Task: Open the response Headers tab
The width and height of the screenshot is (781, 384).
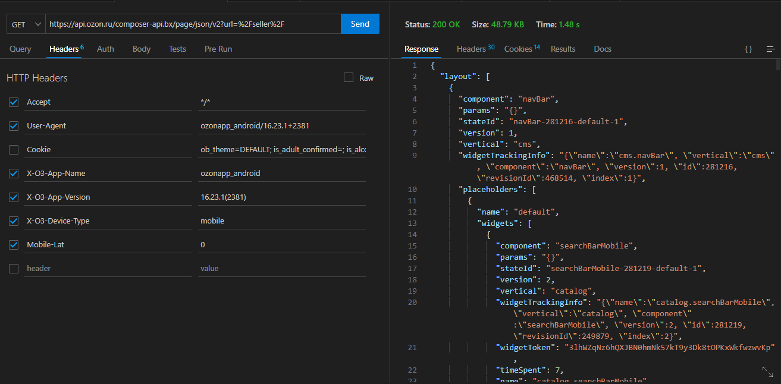Action: pyautogui.click(x=471, y=49)
